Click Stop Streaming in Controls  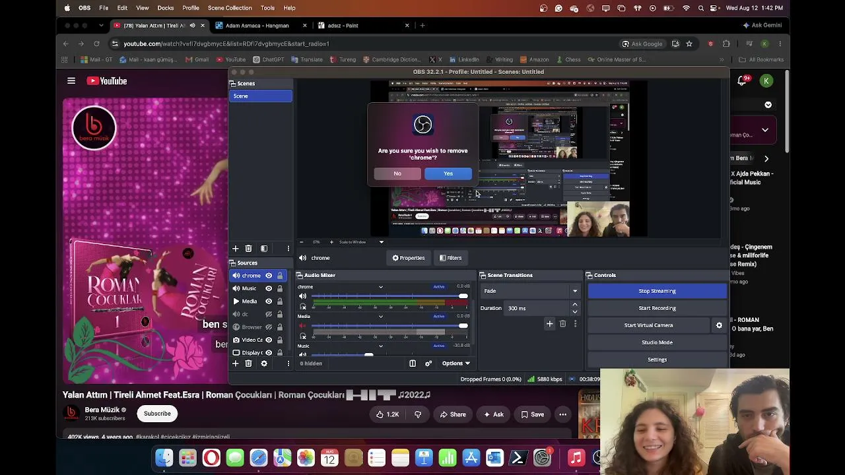(657, 291)
